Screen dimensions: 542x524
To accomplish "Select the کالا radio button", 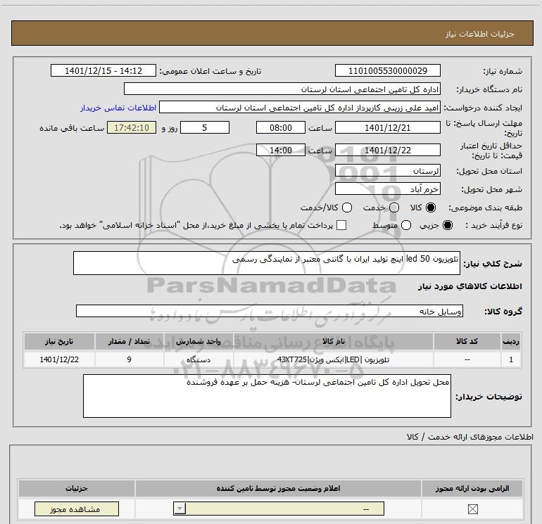I will (431, 207).
